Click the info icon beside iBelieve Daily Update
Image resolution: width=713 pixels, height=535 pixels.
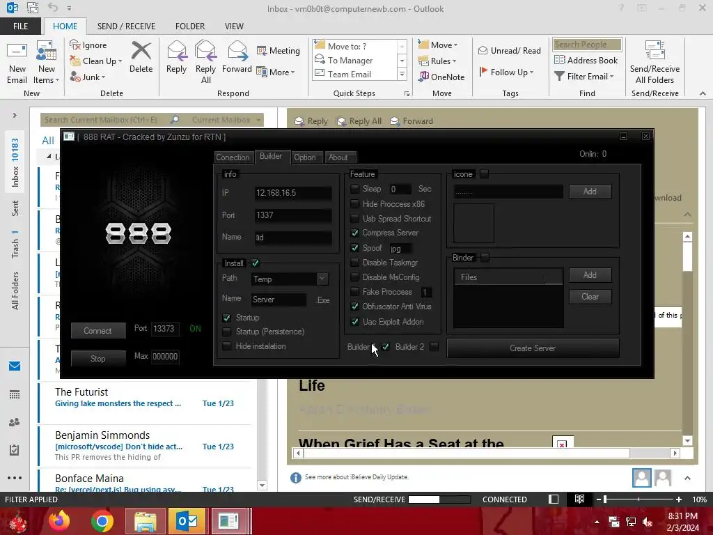point(295,477)
